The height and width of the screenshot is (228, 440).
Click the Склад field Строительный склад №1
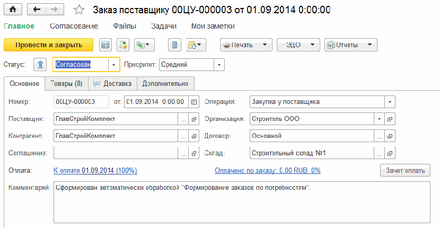pos(312,153)
